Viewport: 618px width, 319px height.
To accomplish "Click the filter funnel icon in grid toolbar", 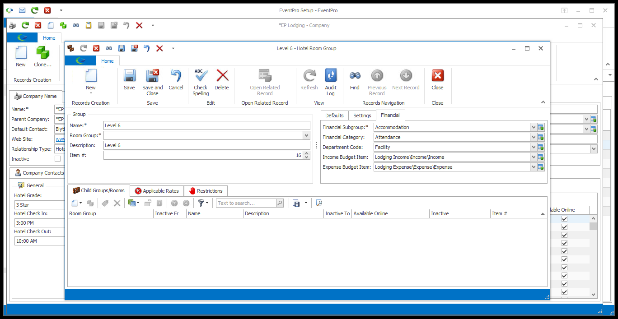I will click(x=201, y=203).
